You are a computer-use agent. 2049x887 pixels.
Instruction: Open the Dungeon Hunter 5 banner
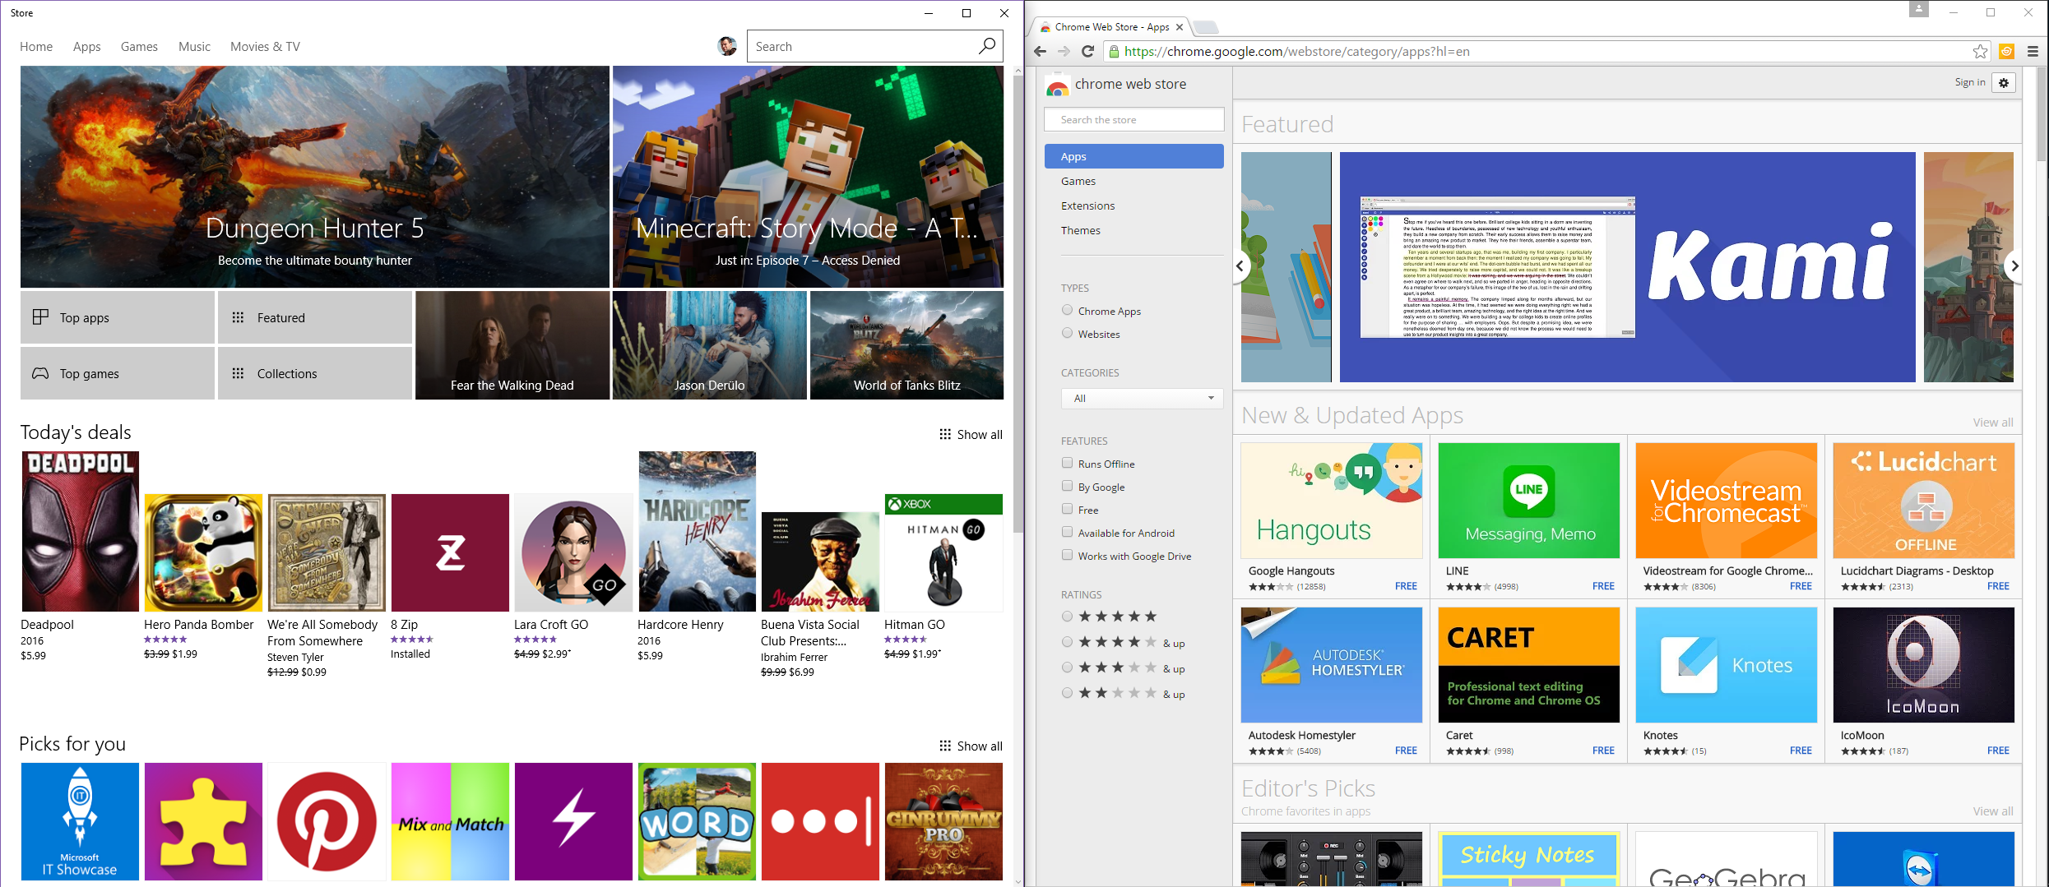(315, 177)
